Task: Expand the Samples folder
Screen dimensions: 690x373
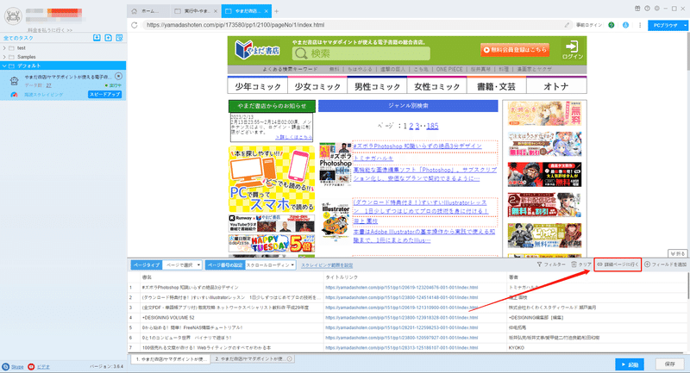Action: pyautogui.click(x=4, y=57)
